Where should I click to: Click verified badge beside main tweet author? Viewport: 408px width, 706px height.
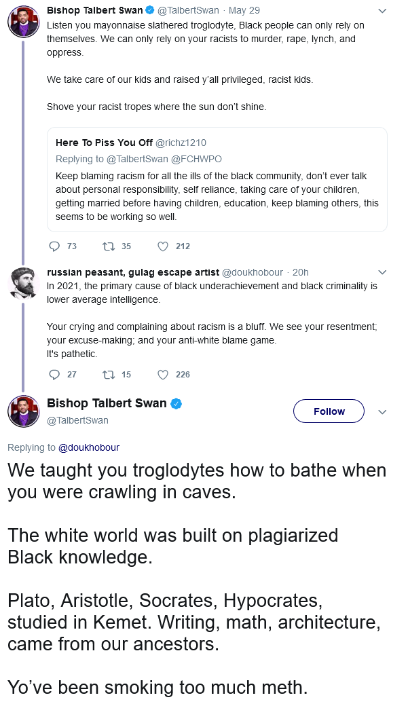(x=176, y=404)
